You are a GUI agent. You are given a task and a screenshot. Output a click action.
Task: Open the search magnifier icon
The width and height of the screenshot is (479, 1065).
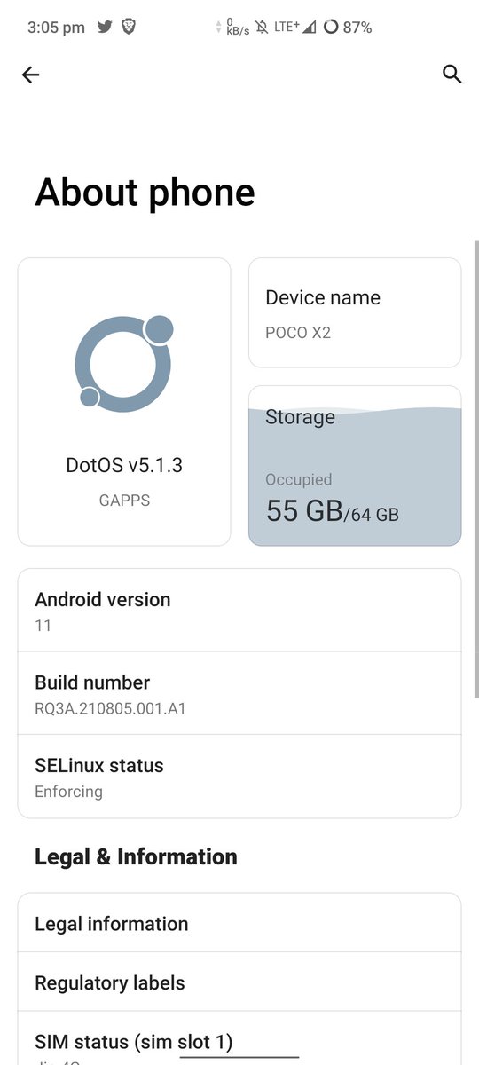[x=452, y=75]
